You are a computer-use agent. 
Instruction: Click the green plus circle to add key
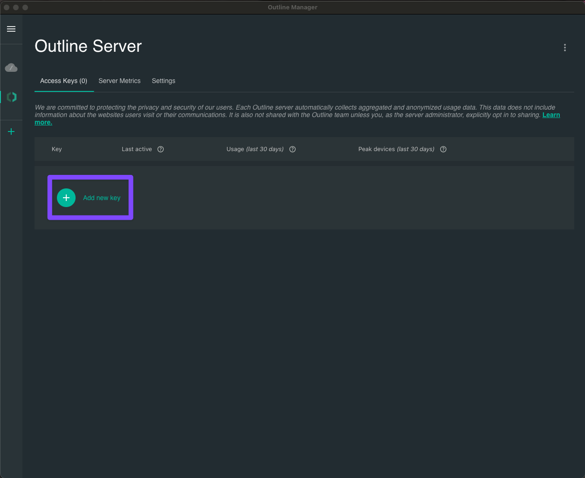[x=66, y=198]
